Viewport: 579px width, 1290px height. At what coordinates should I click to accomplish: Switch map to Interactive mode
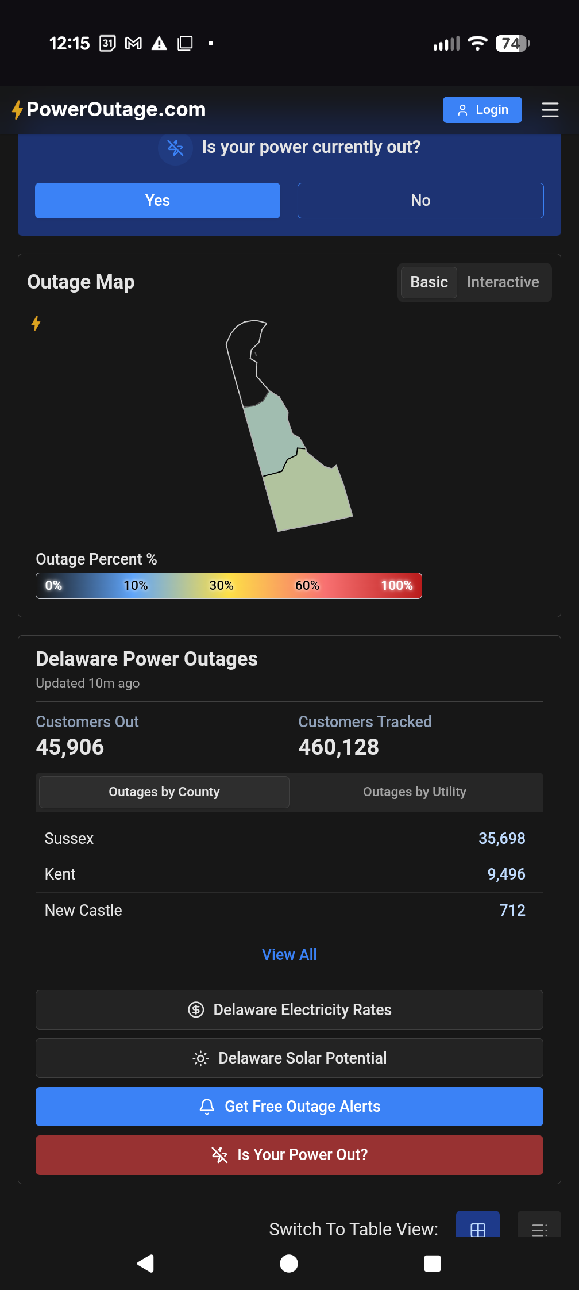pyautogui.click(x=503, y=282)
